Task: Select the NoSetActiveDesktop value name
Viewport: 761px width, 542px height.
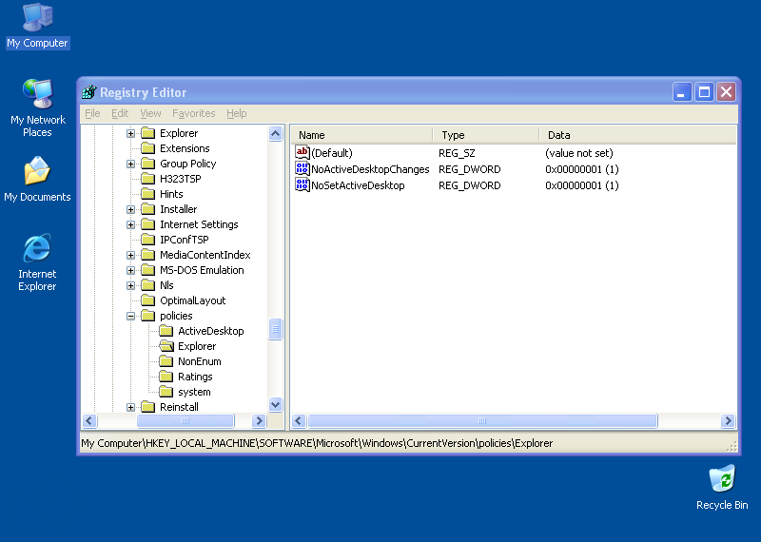Action: [x=358, y=185]
